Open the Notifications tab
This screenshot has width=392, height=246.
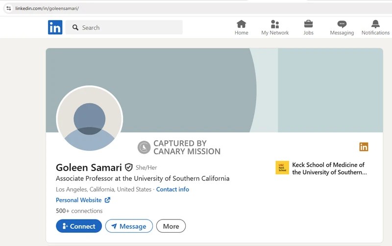pyautogui.click(x=375, y=27)
